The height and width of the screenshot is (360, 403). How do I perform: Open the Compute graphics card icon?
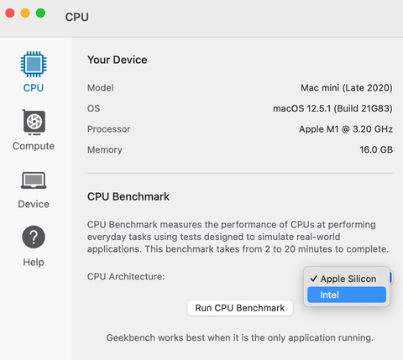(x=34, y=123)
